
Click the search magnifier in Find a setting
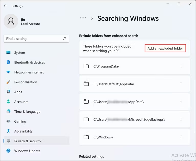65,39
